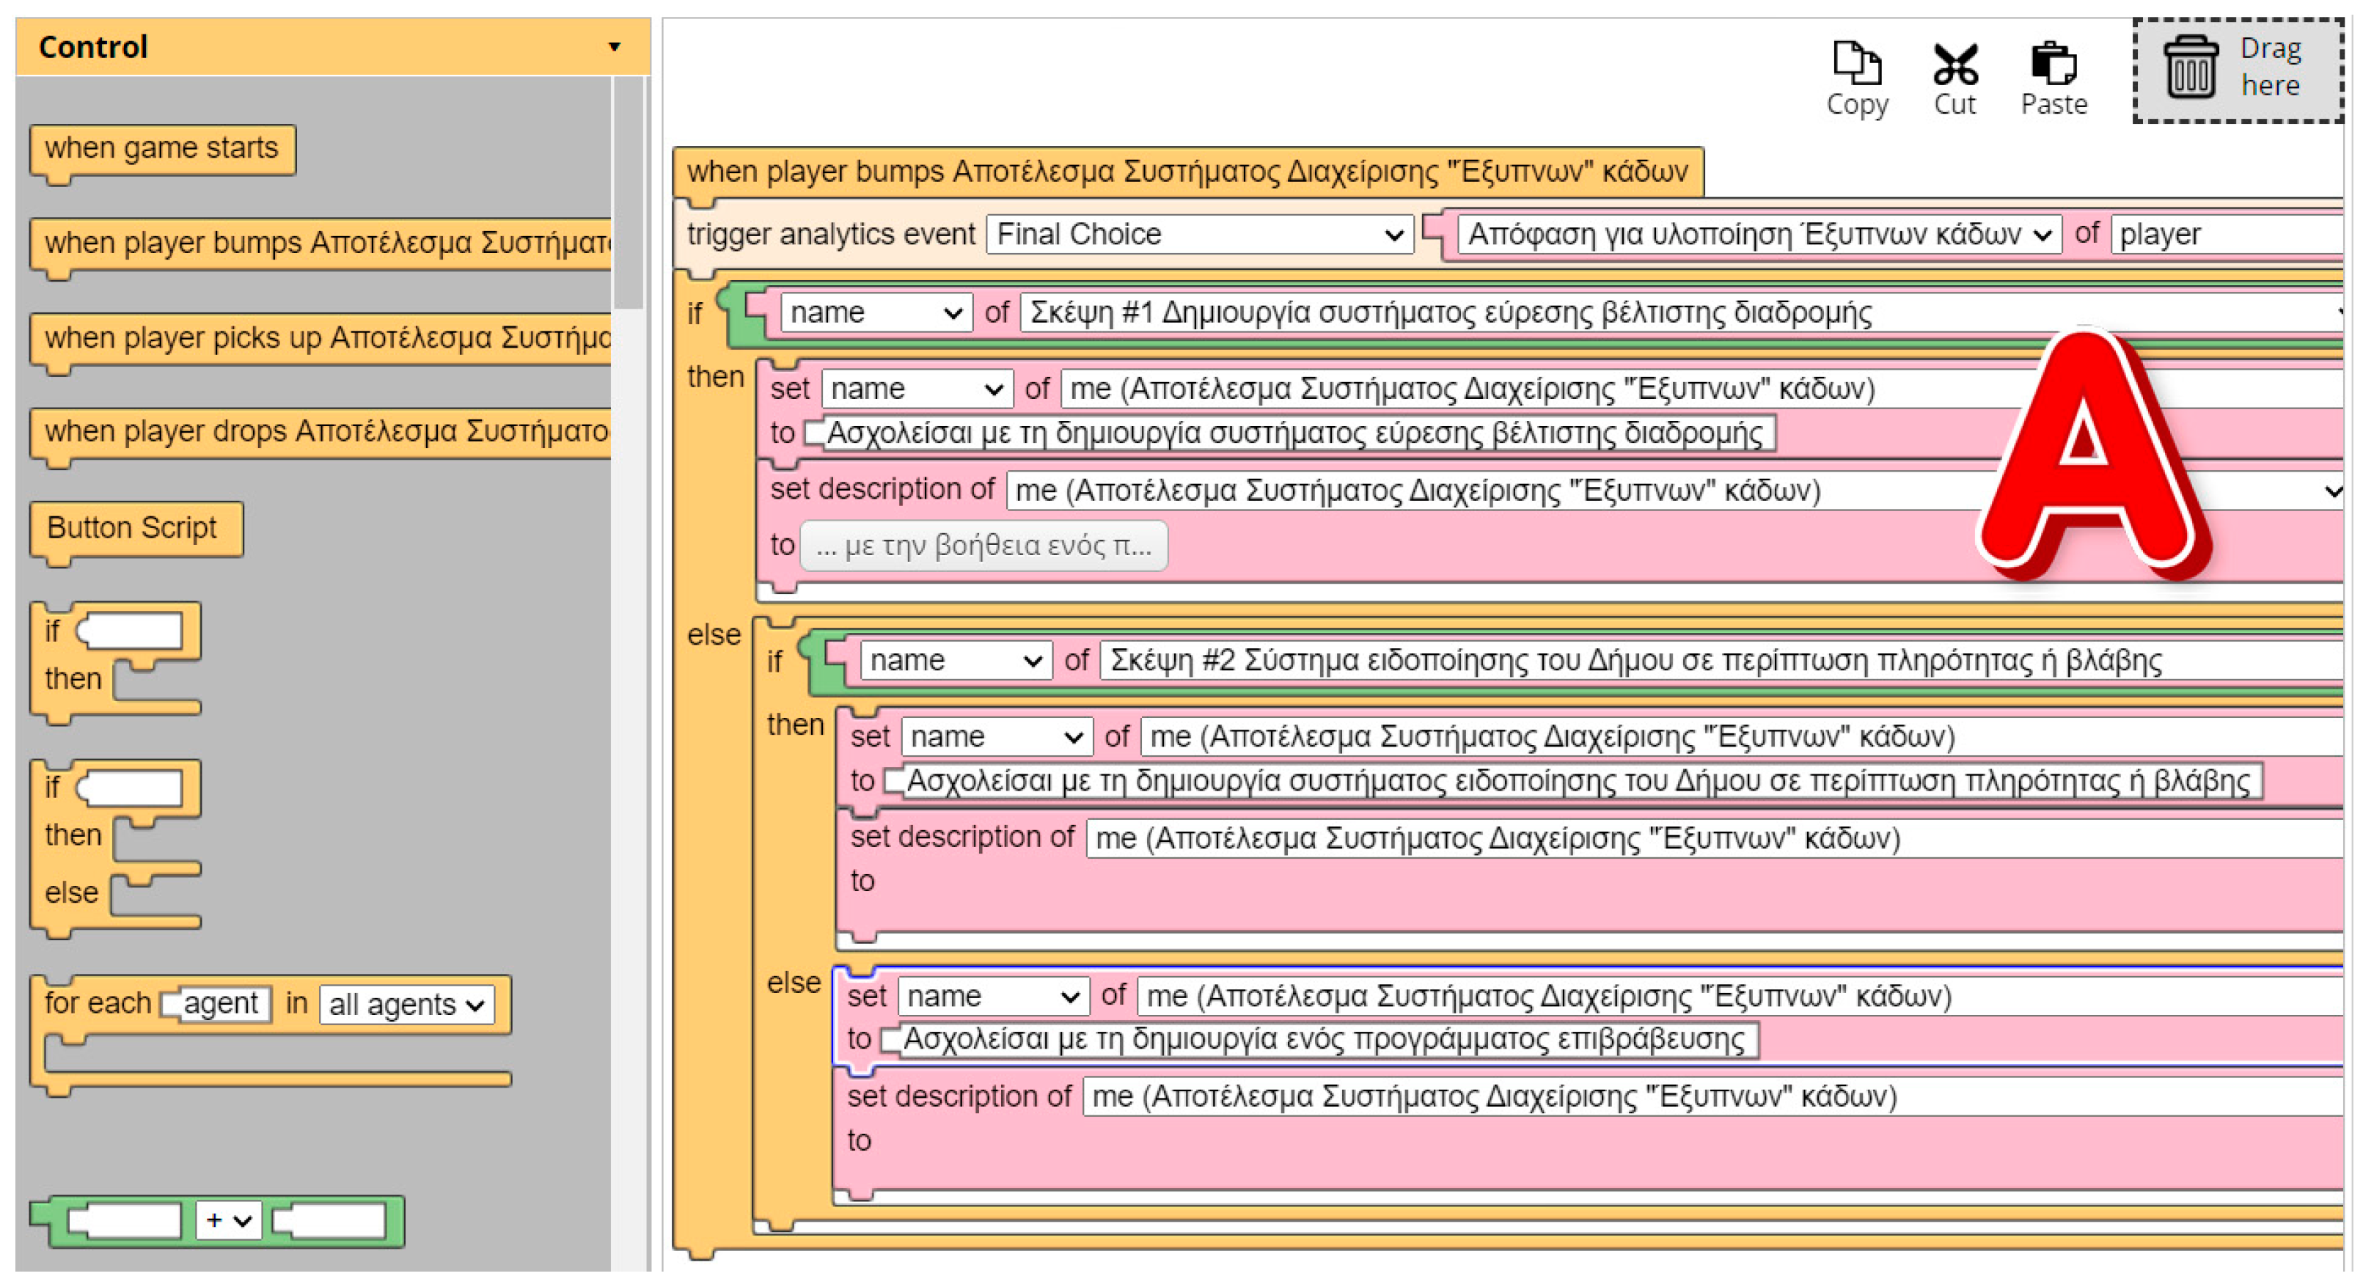Image resolution: width=2363 pixels, height=1287 pixels.
Task: Open the Control category dropdown
Action: 614,47
